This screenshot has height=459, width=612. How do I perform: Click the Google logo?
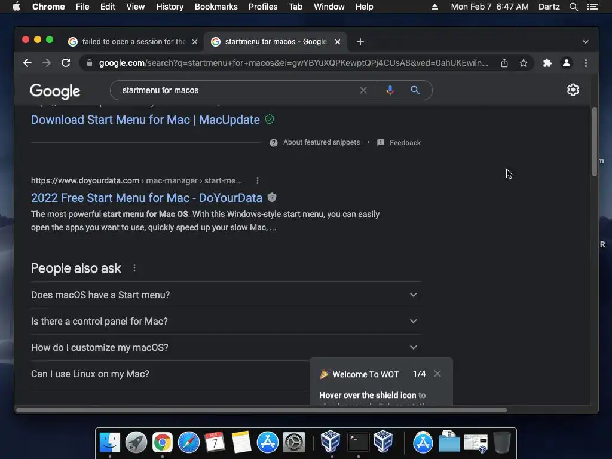pyautogui.click(x=55, y=91)
